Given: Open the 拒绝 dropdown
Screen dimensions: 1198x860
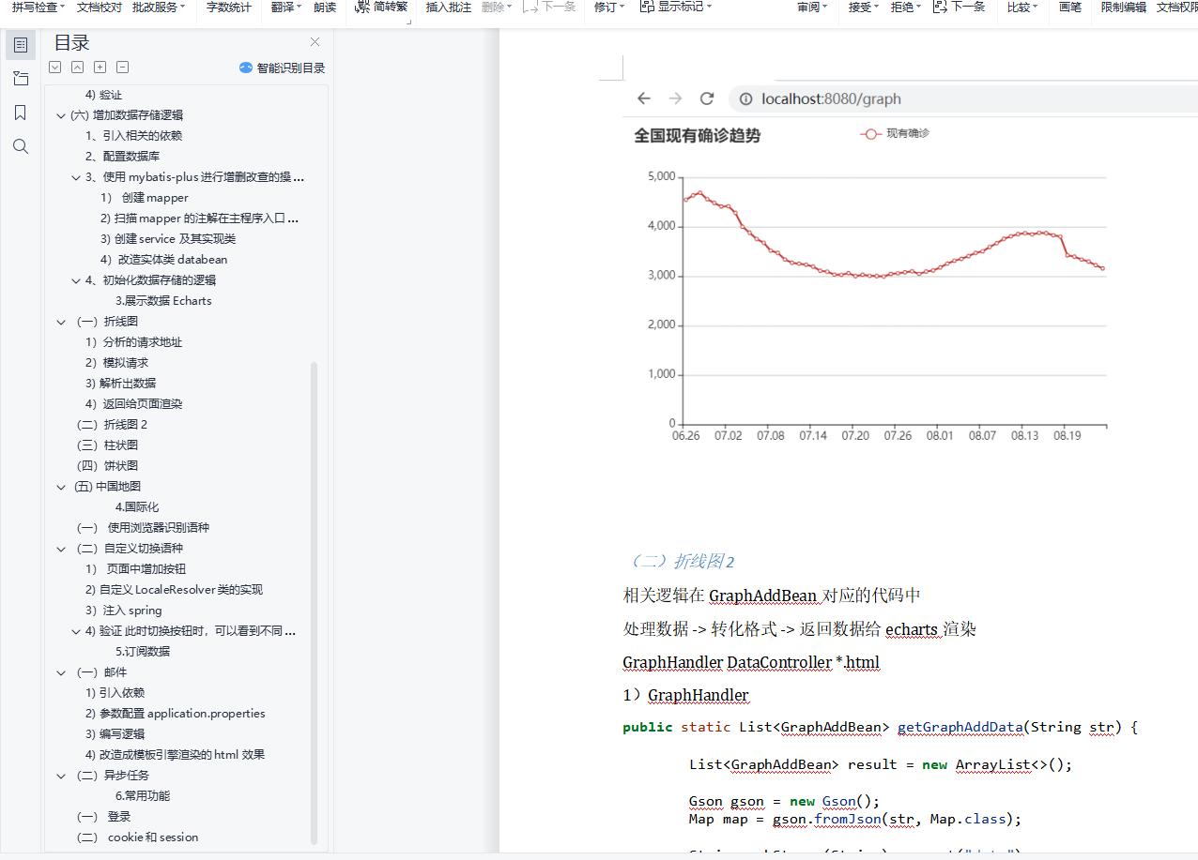Looking at the screenshot, I should 905,7.
